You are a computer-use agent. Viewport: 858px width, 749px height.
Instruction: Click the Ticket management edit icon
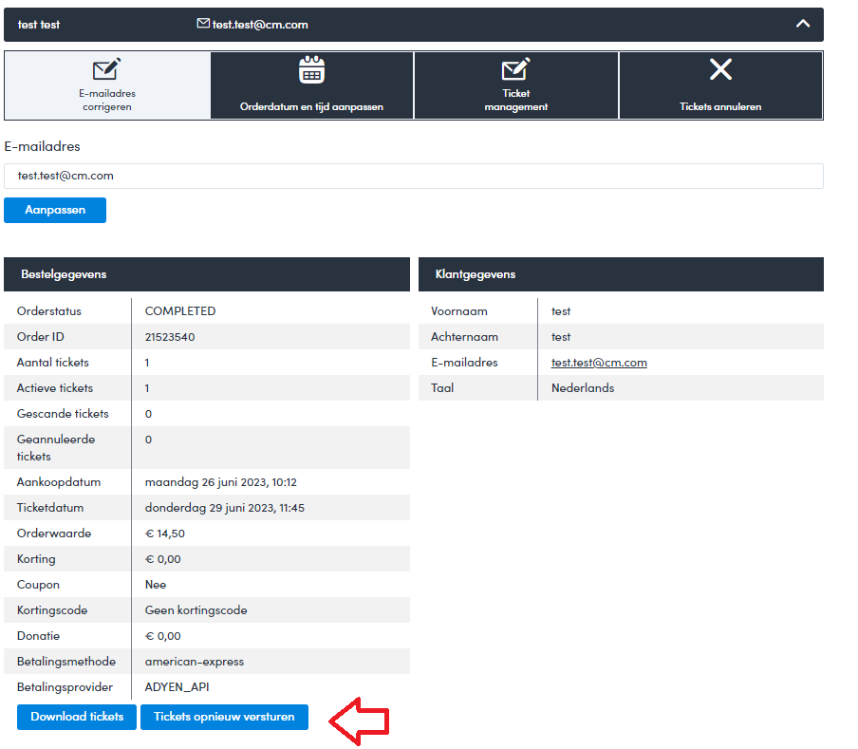tap(515, 69)
